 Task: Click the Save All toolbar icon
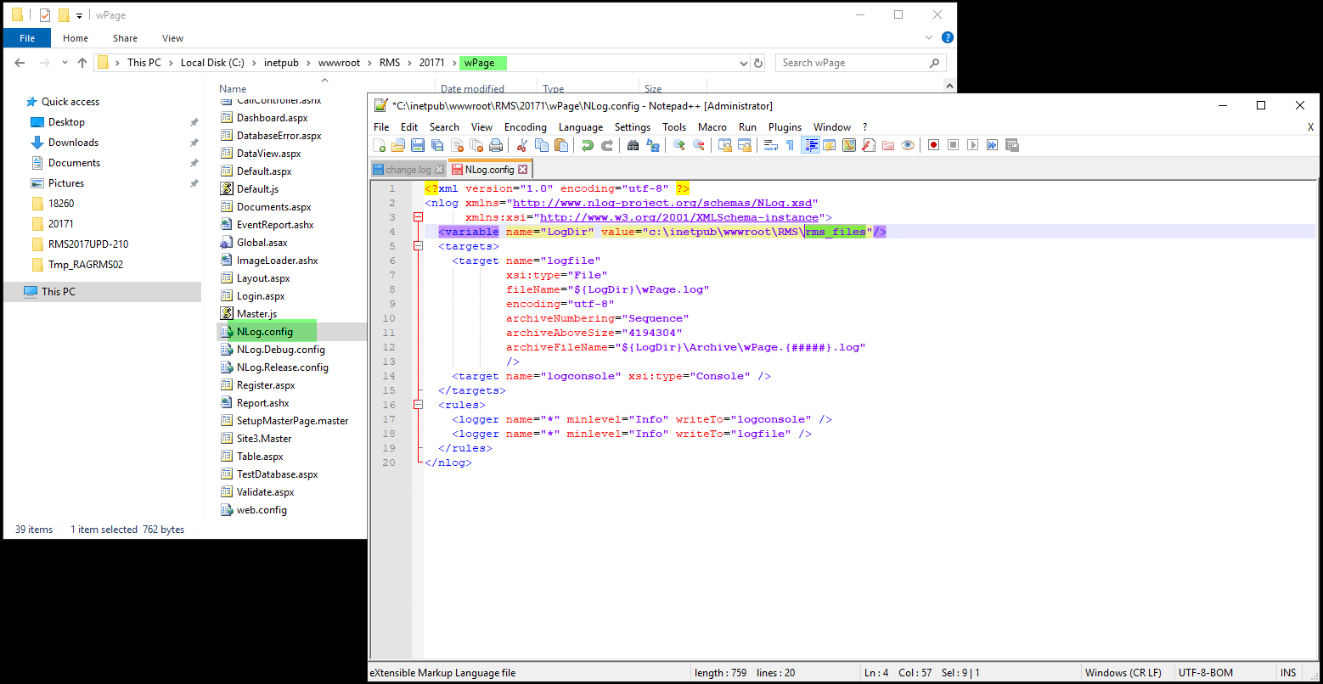pos(437,145)
